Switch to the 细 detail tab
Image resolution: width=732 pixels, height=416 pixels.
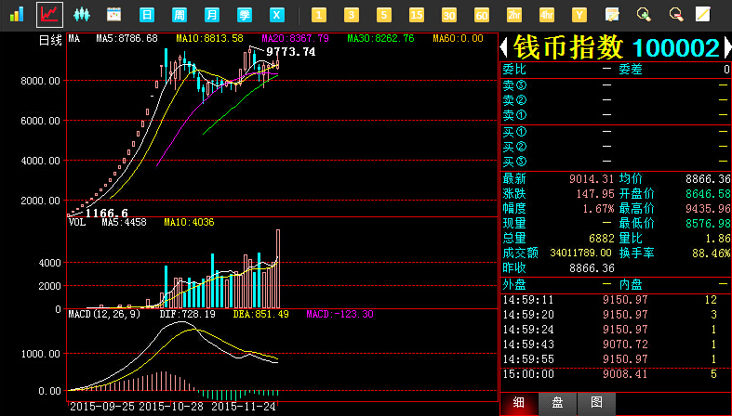(519, 403)
